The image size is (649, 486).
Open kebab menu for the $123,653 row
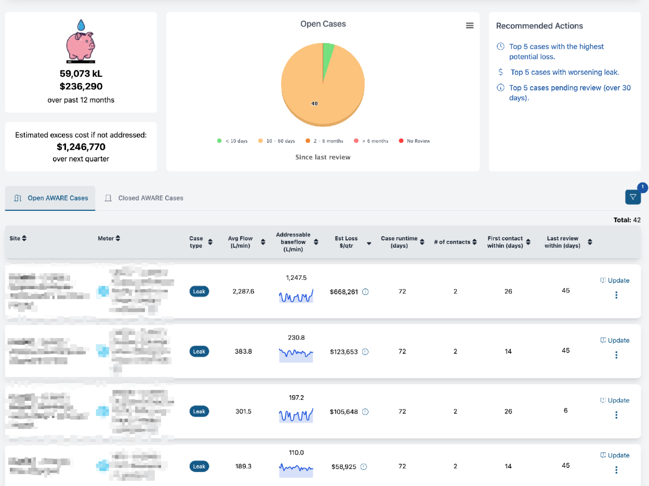[x=616, y=355]
